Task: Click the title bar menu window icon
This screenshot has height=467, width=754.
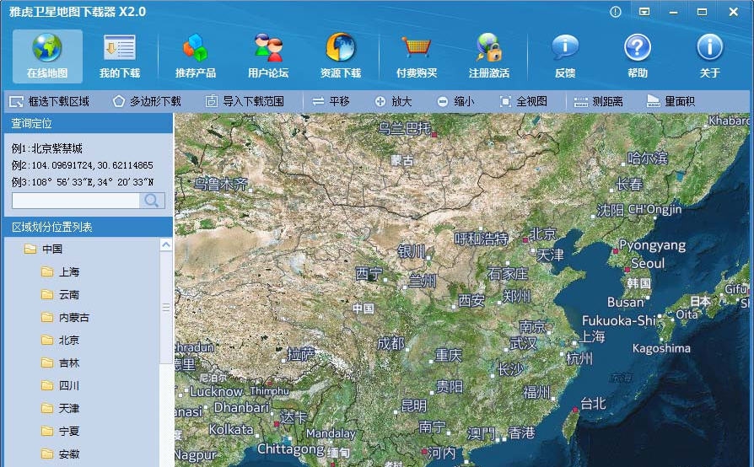Action: point(644,12)
